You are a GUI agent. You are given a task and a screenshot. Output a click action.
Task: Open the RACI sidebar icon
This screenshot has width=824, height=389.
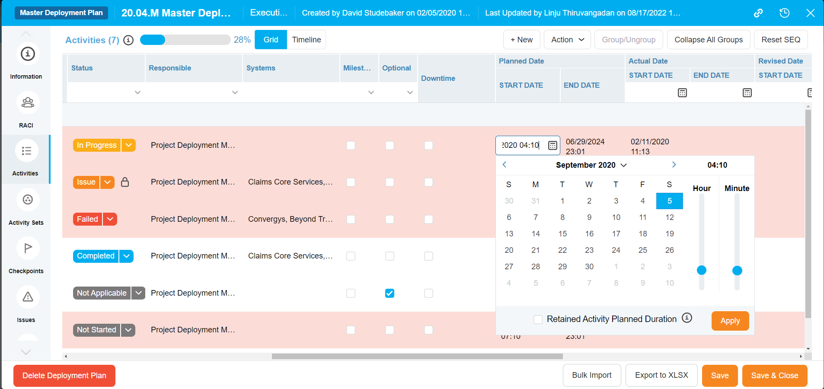[x=28, y=102]
